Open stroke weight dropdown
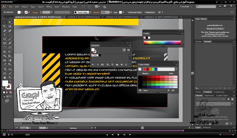 coord(52,12)
